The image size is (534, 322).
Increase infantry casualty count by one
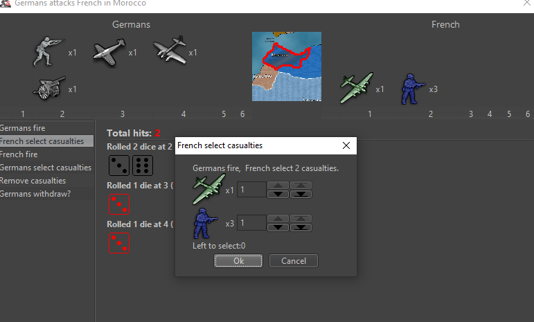(x=278, y=219)
